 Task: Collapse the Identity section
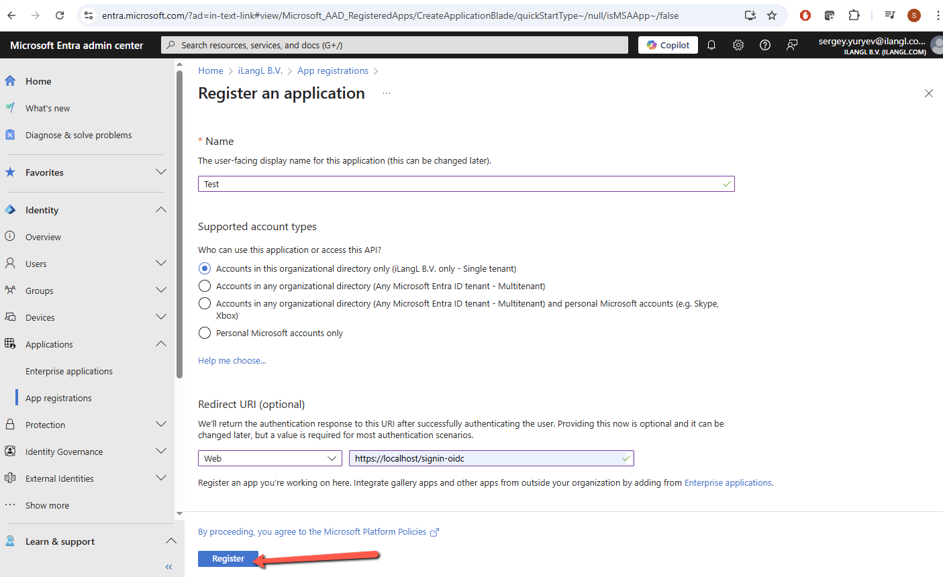coord(161,210)
